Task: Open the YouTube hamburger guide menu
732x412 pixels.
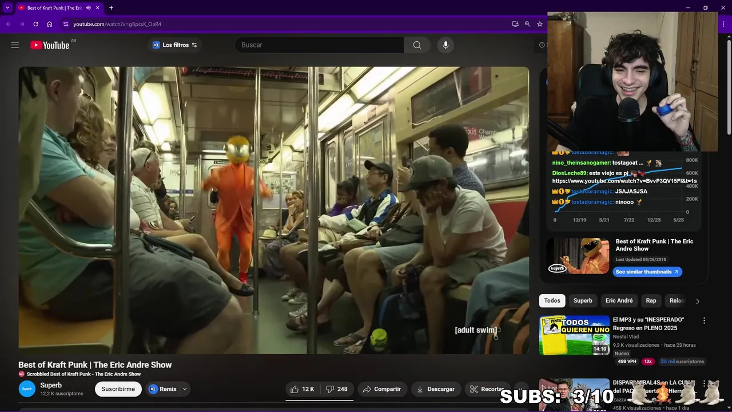Action: point(15,45)
